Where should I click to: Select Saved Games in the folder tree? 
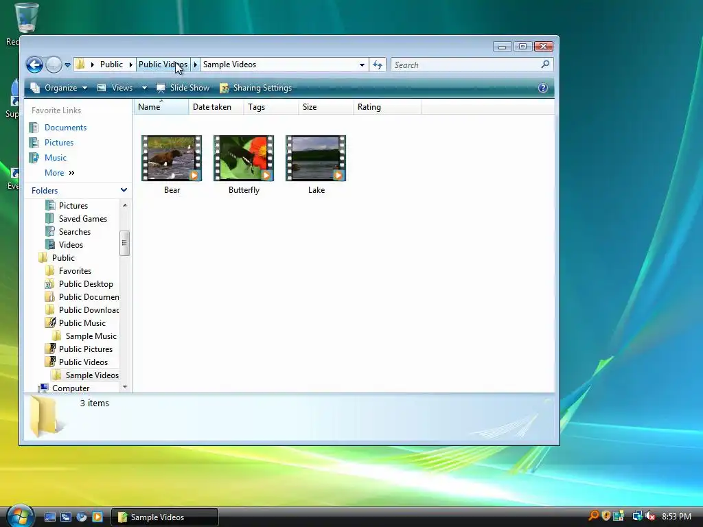[x=83, y=219]
